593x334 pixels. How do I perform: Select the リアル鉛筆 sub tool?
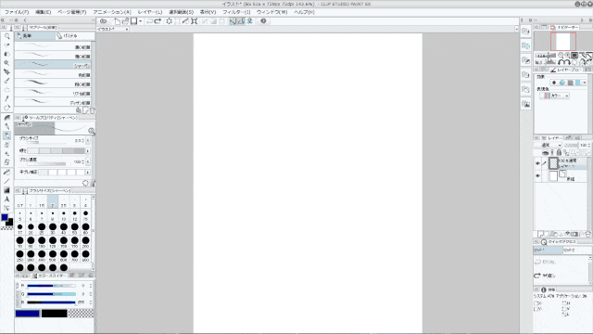coord(53,93)
